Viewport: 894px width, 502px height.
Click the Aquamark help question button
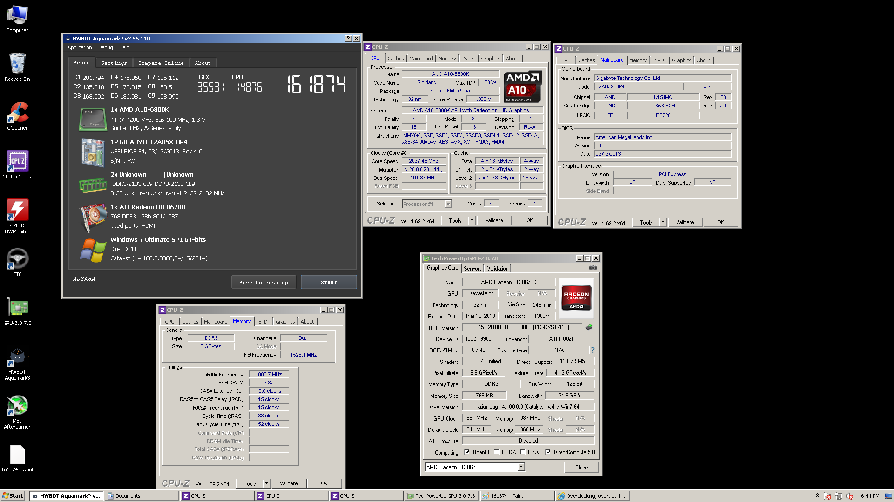click(348, 39)
